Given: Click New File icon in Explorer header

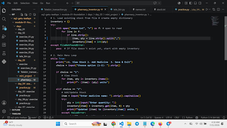Looking at the screenshot, I should pos(22,14).
